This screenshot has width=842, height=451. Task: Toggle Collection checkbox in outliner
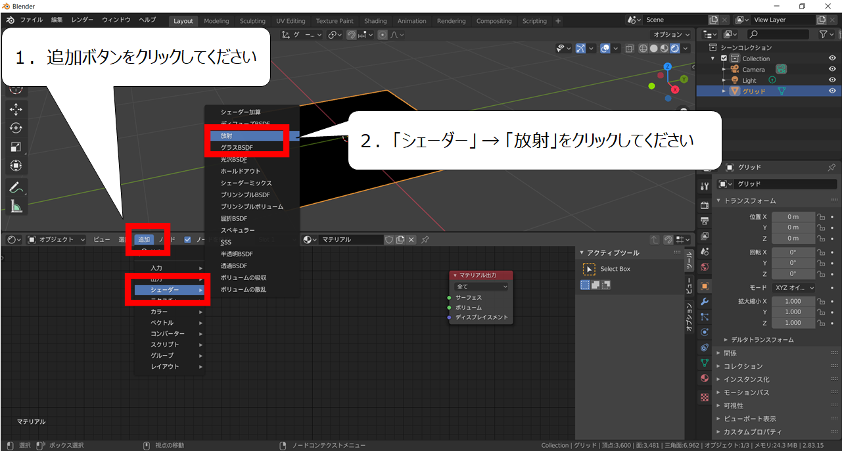[x=724, y=59]
